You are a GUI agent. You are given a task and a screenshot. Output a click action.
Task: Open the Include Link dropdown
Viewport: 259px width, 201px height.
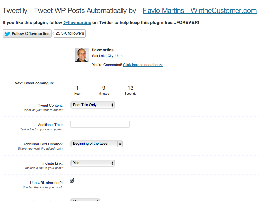point(93,163)
